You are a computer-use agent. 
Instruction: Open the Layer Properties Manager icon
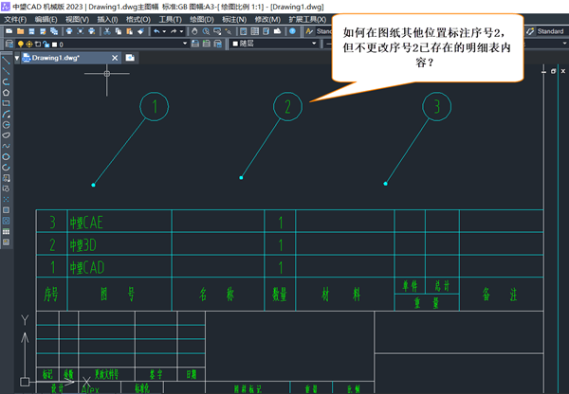[x=9, y=44]
